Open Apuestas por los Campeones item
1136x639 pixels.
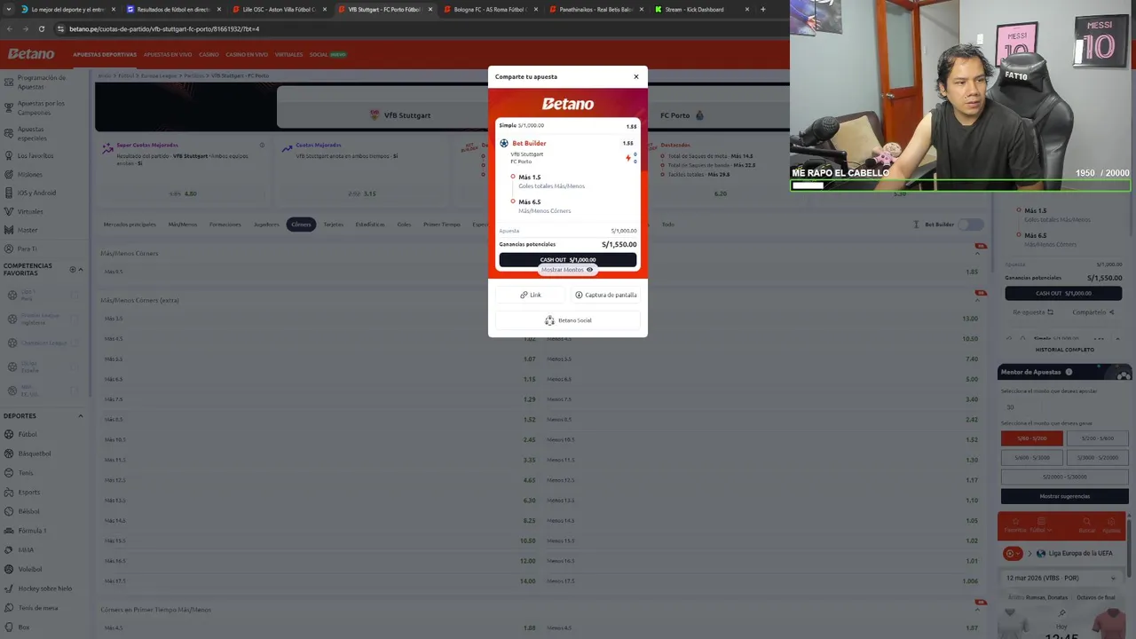click(41, 107)
